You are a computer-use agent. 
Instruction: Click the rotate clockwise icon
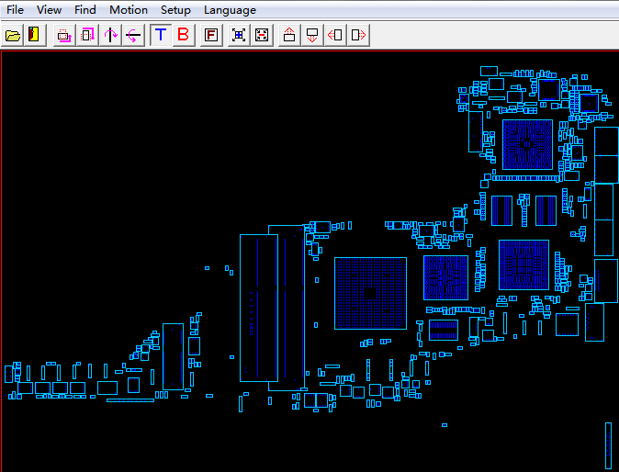click(x=87, y=35)
